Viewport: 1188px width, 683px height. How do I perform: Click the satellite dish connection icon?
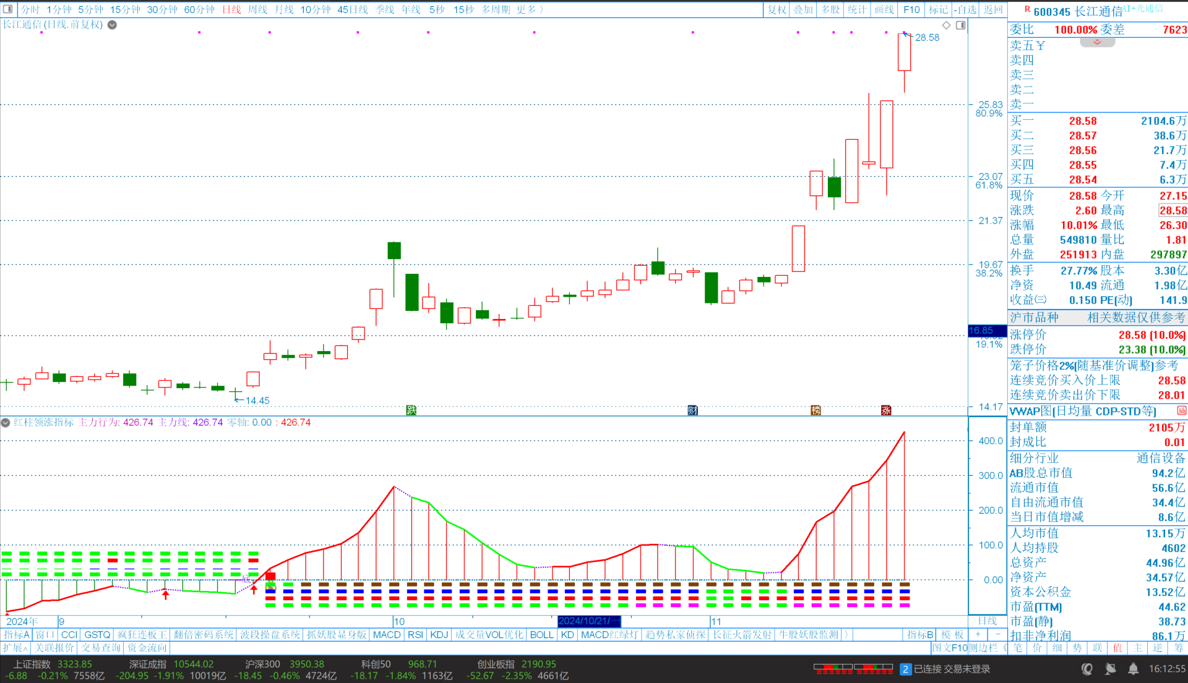pos(1111,669)
